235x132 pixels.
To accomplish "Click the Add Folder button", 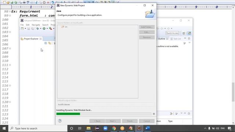I will coord(147,27).
